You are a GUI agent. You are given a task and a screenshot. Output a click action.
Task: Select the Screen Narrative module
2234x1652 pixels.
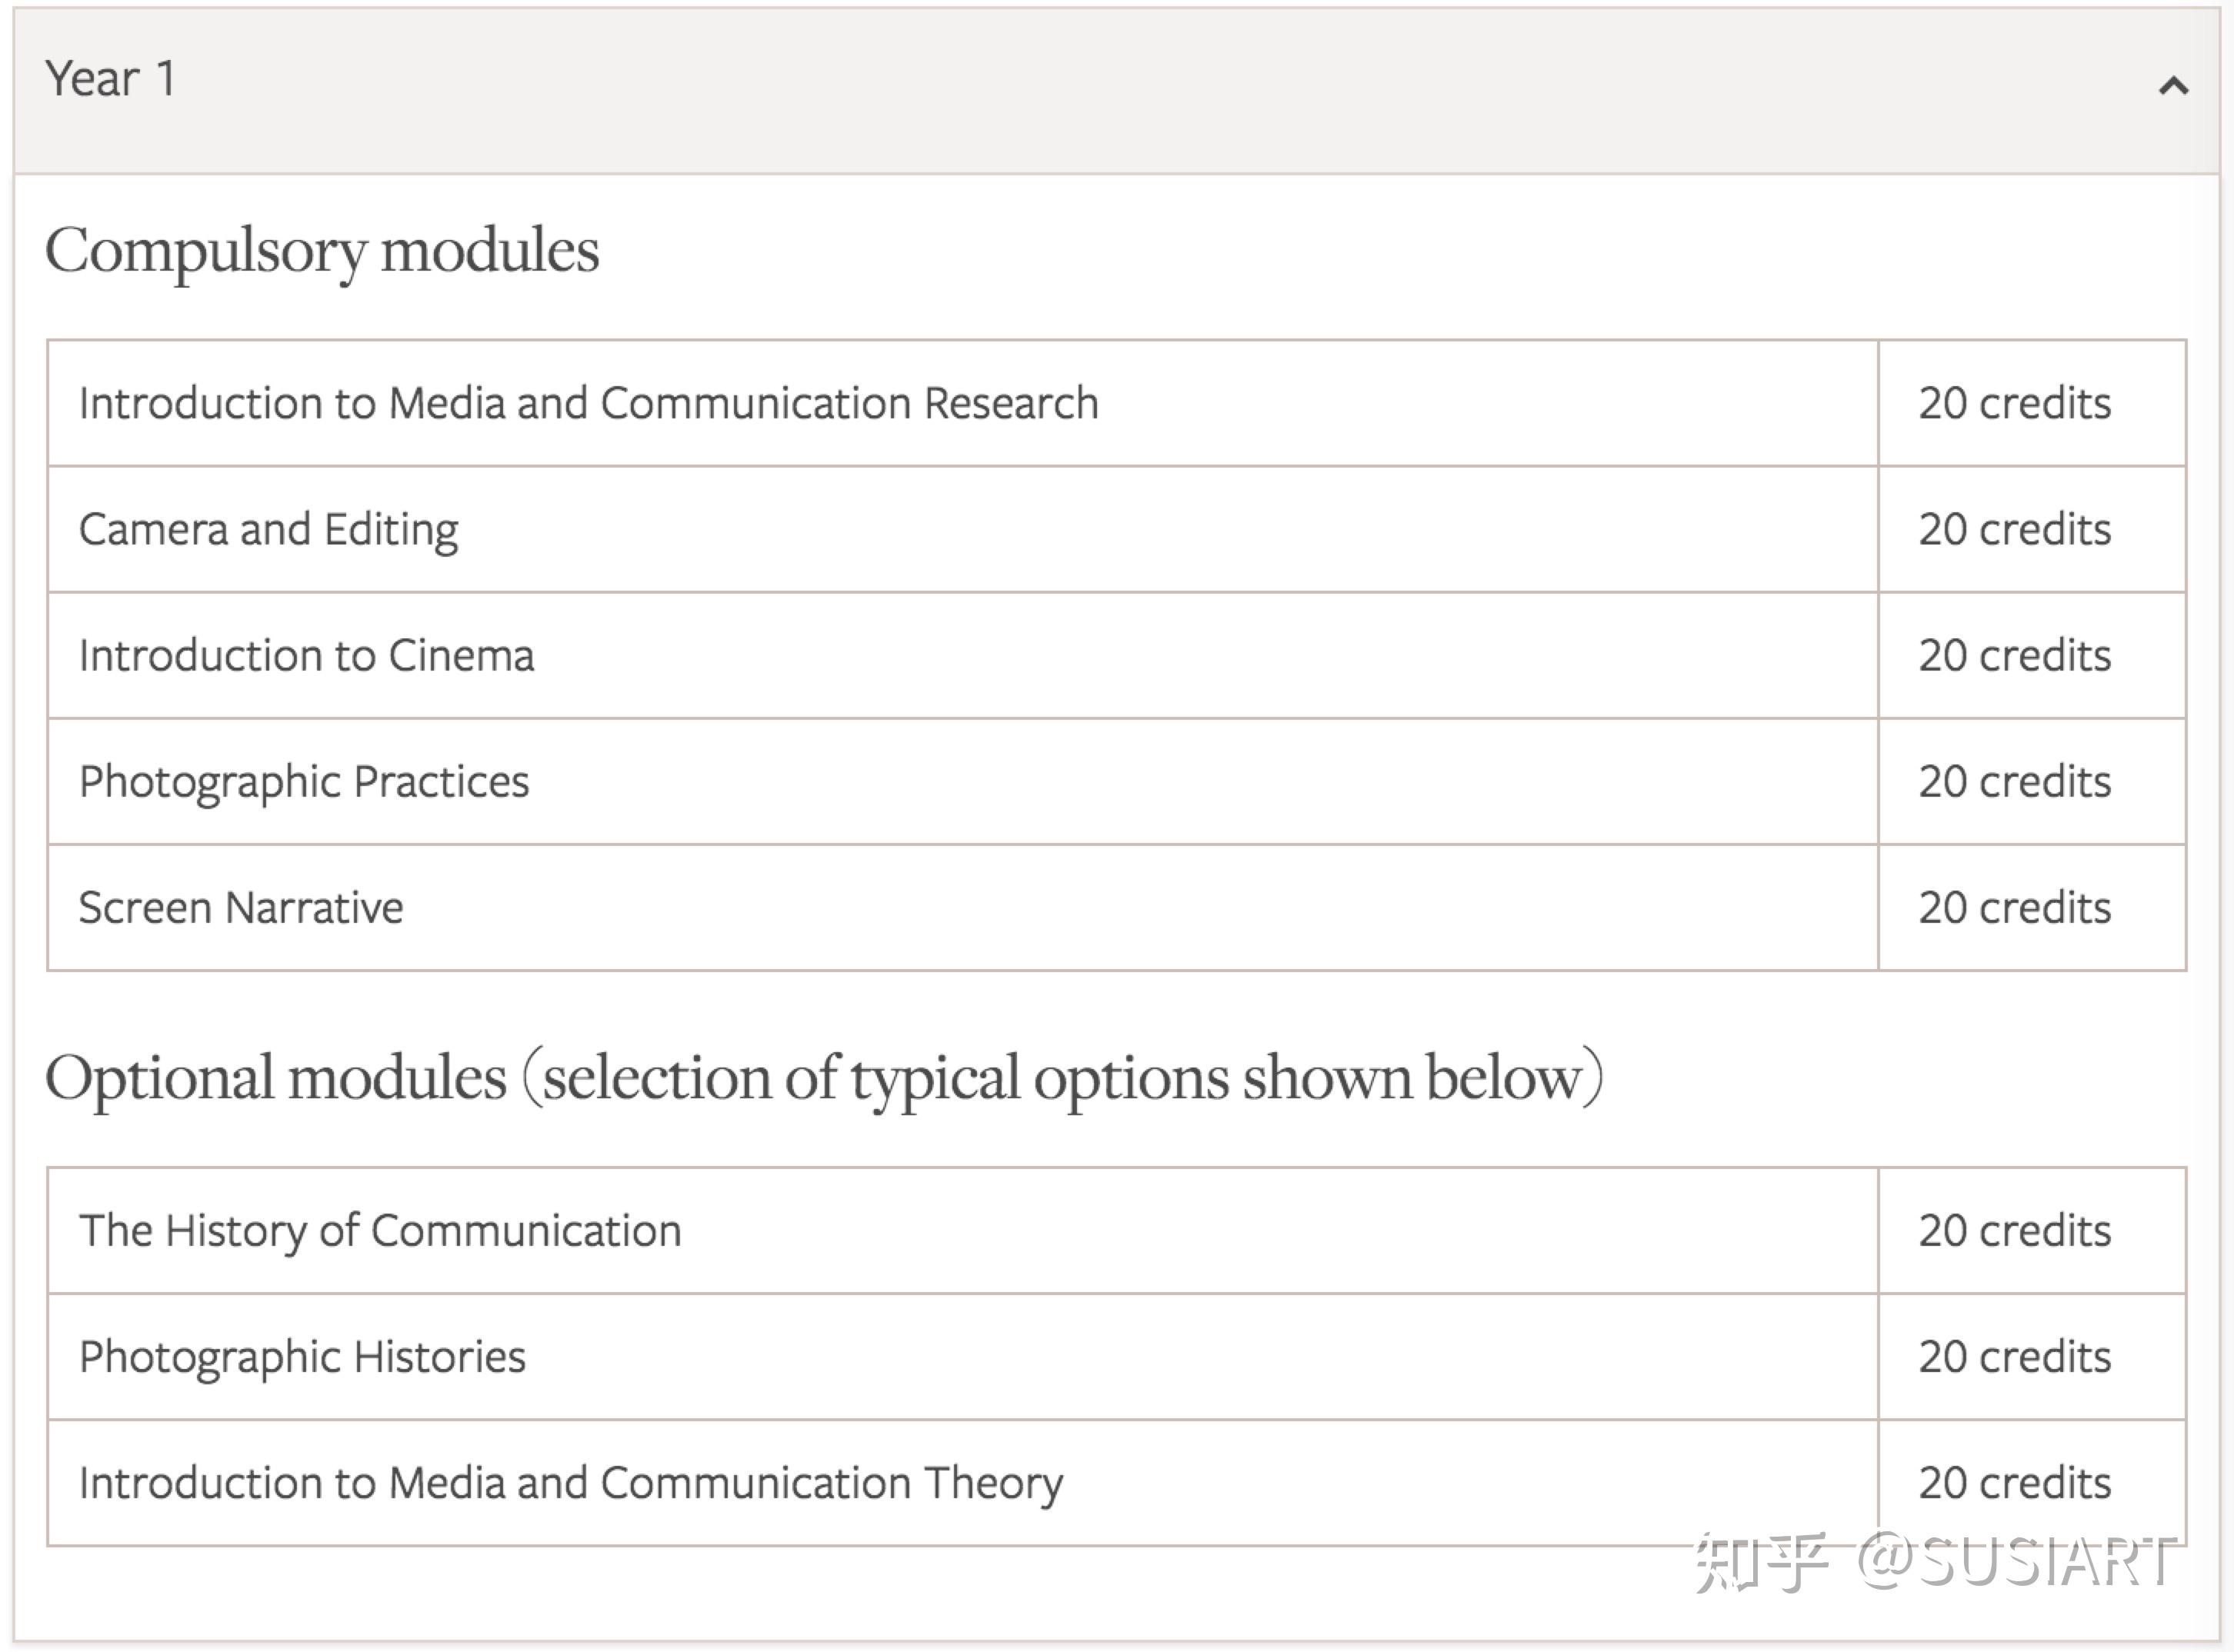(241, 908)
